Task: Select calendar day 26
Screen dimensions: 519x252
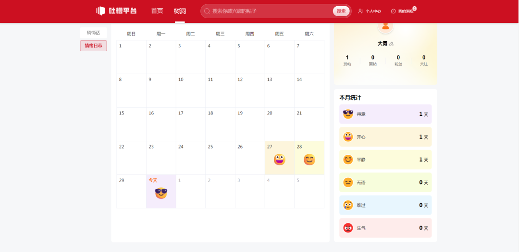Action: click(250, 158)
